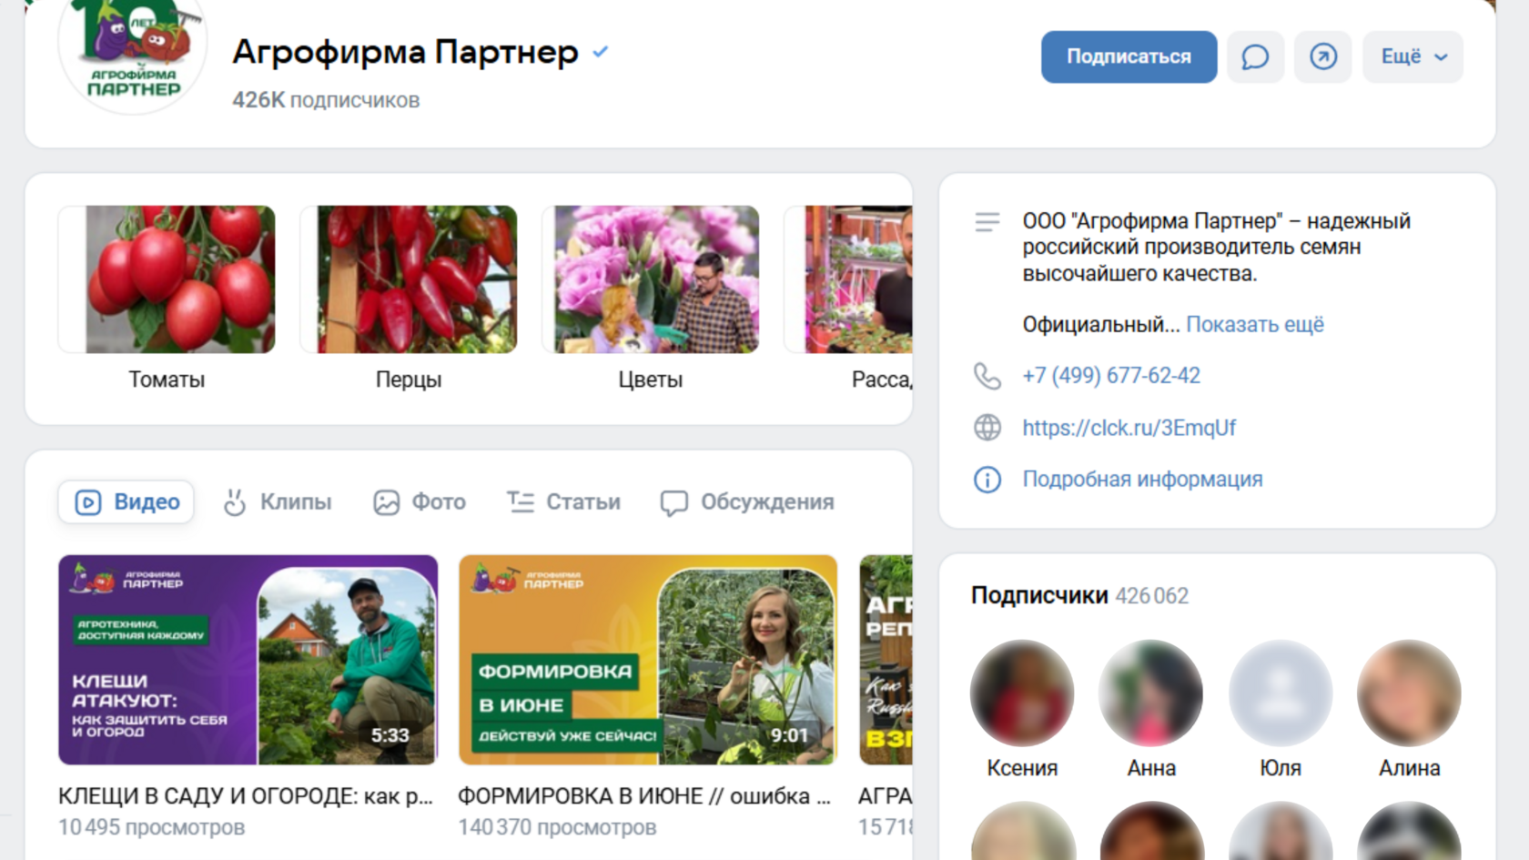Click the Цветы category label

(651, 379)
